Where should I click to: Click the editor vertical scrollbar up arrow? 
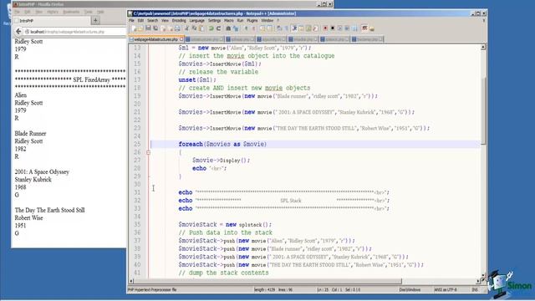[483, 47]
